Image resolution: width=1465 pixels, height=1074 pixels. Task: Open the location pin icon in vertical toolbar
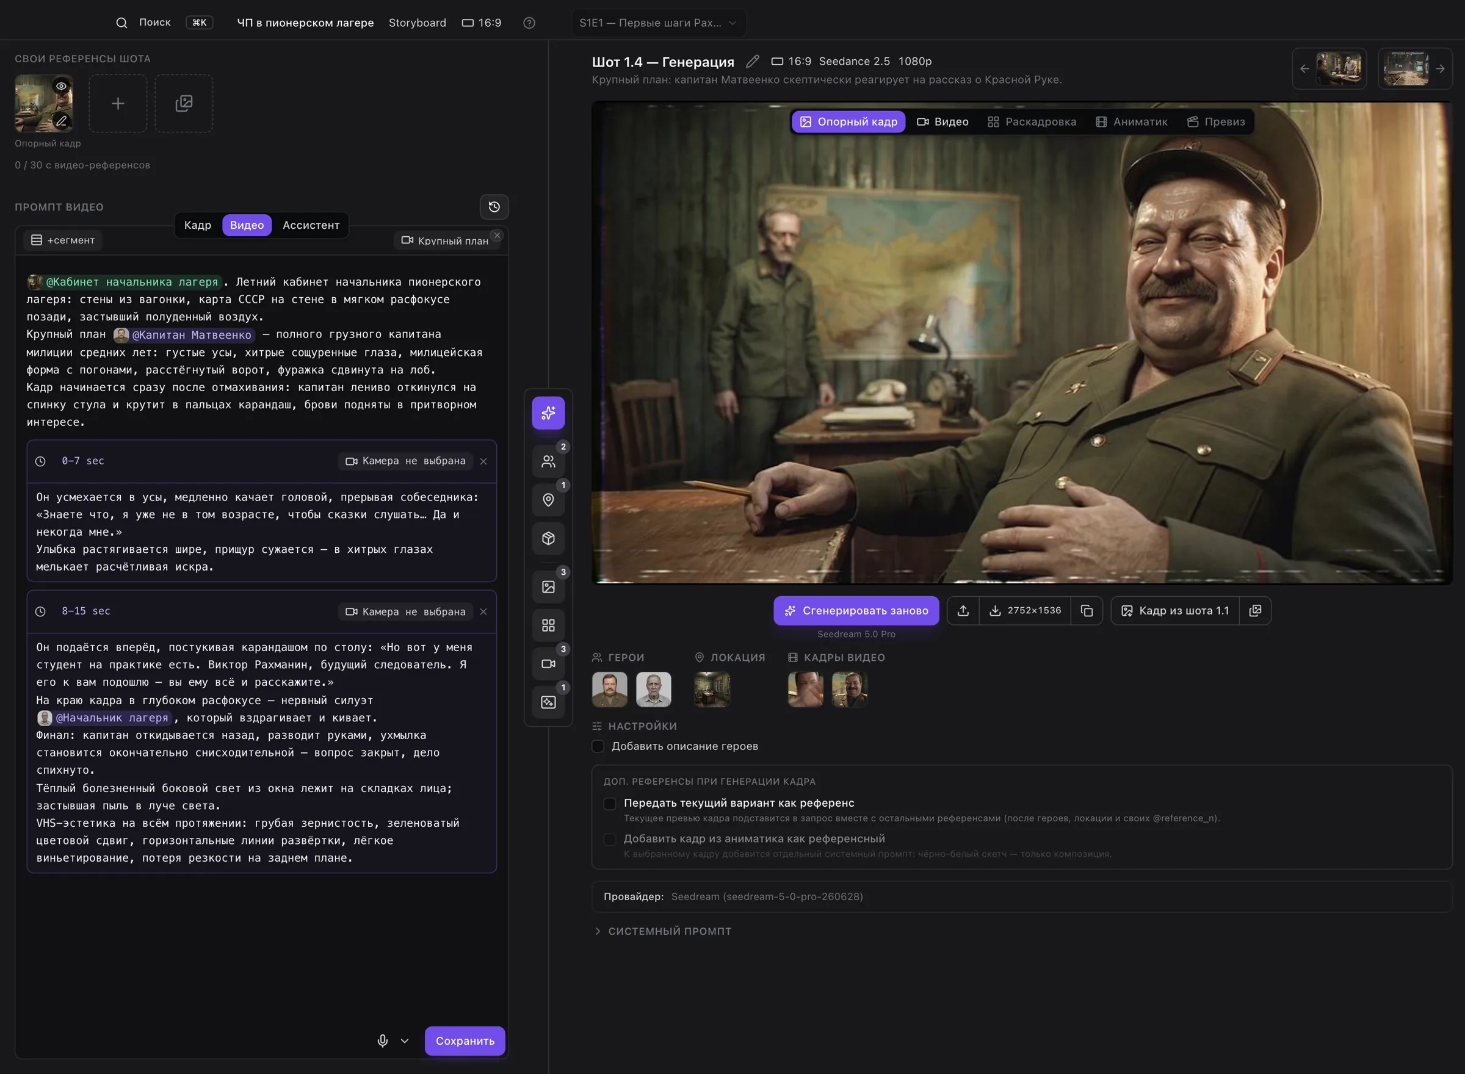(x=548, y=500)
